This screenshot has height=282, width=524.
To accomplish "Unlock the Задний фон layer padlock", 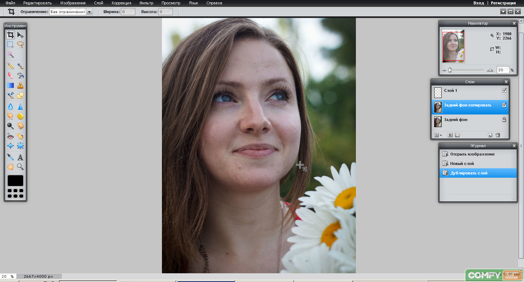I will [504, 120].
